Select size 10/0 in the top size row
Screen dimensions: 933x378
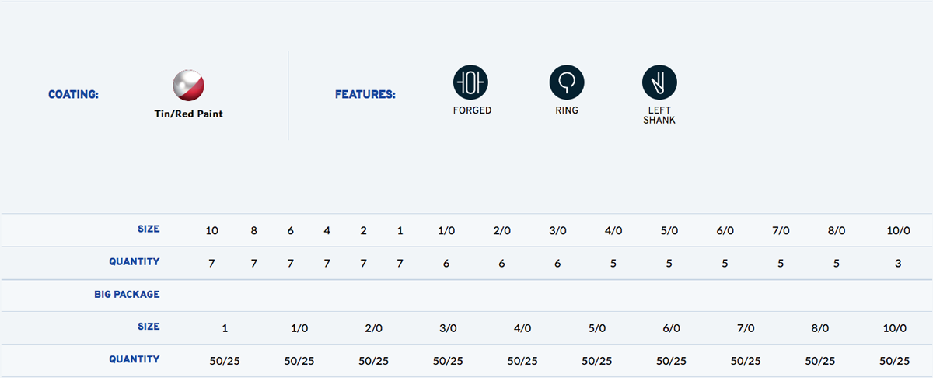(898, 230)
